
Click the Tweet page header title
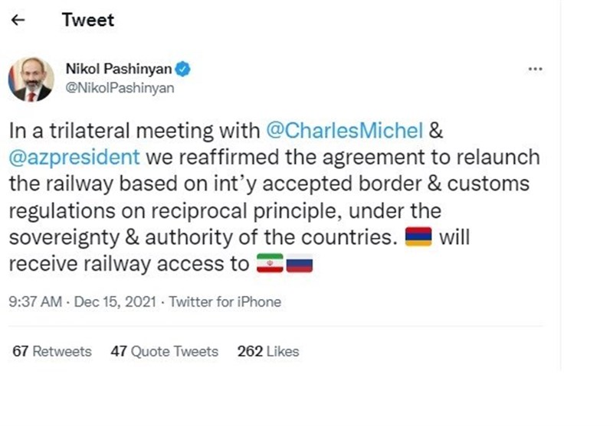pos(87,21)
